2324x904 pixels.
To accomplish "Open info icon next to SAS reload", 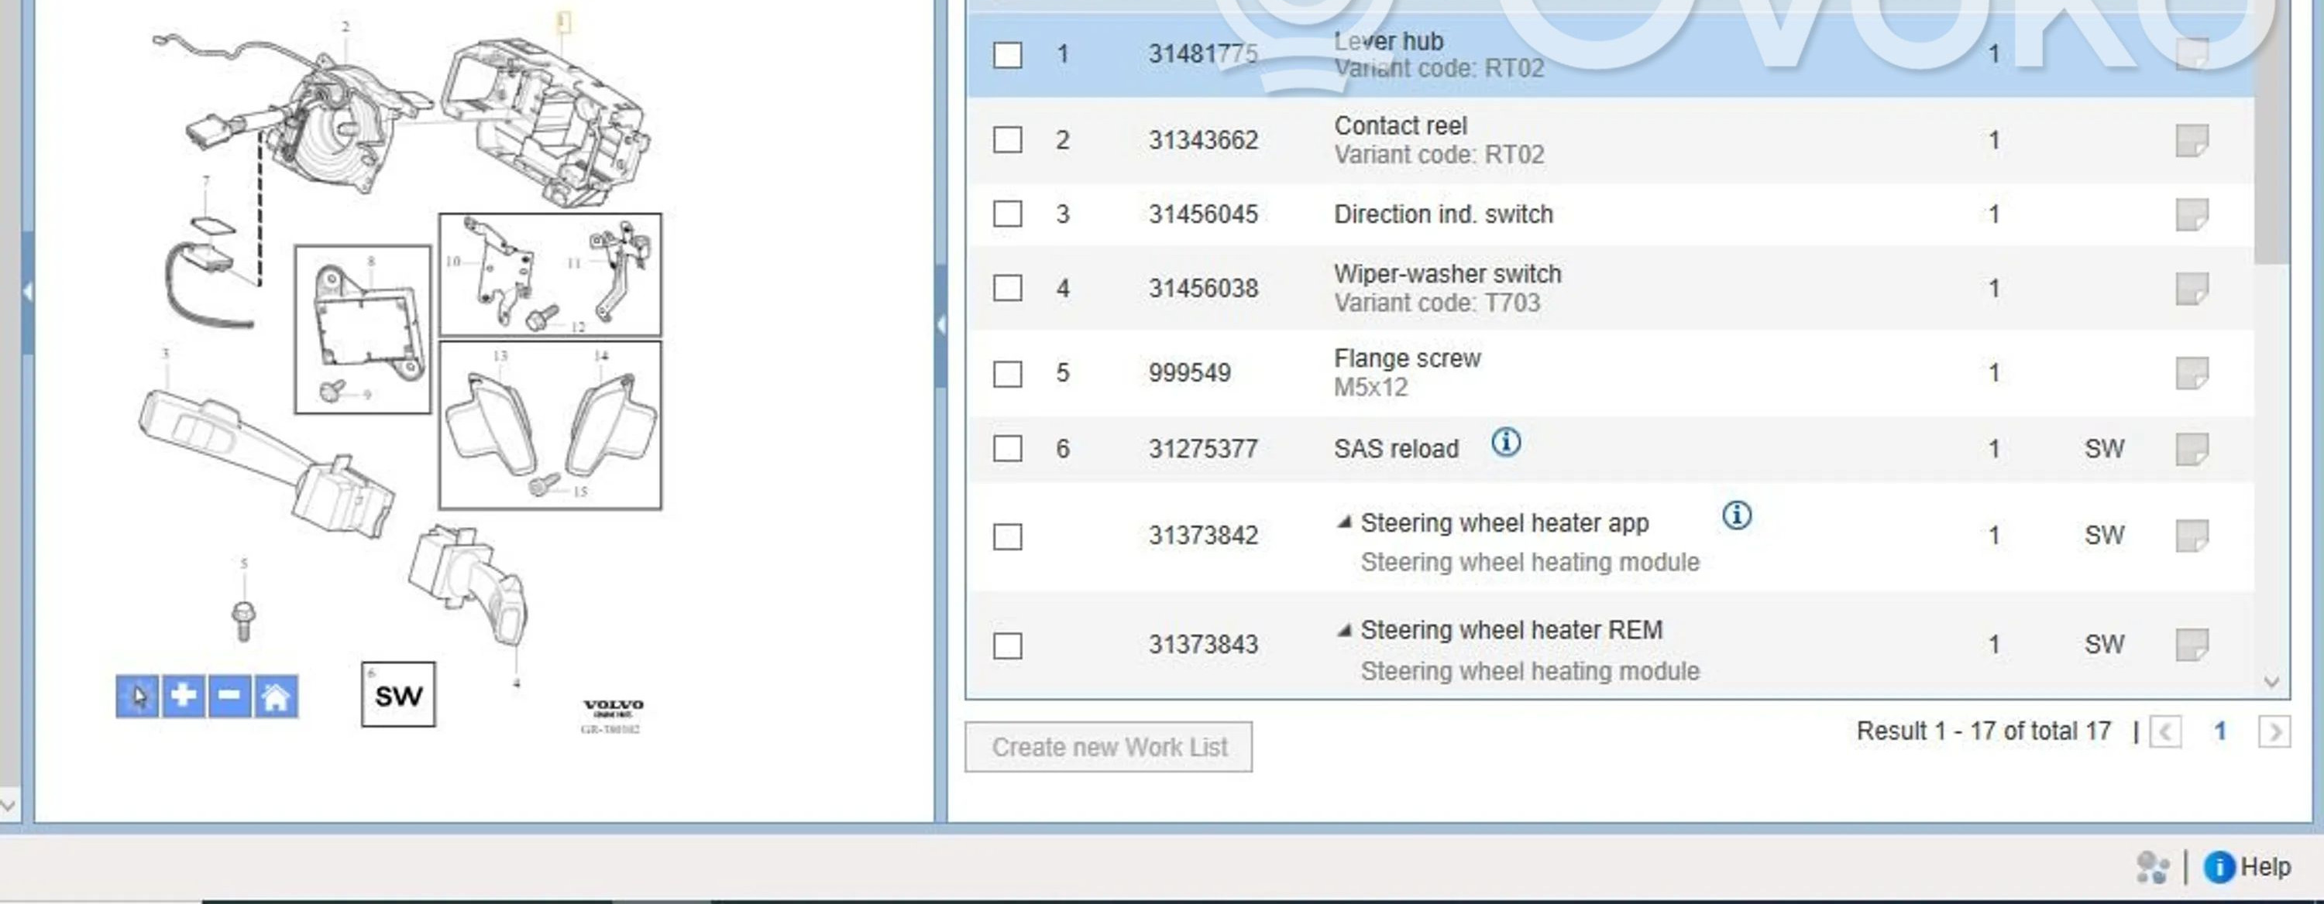I will pyautogui.click(x=1505, y=443).
